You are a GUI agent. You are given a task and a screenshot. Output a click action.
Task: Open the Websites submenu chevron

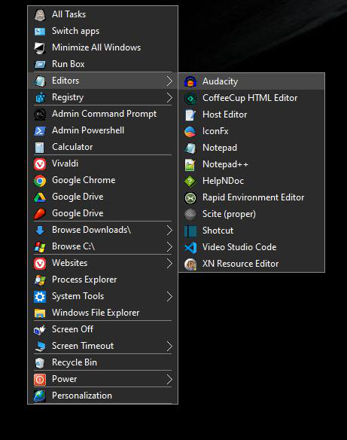click(x=169, y=263)
